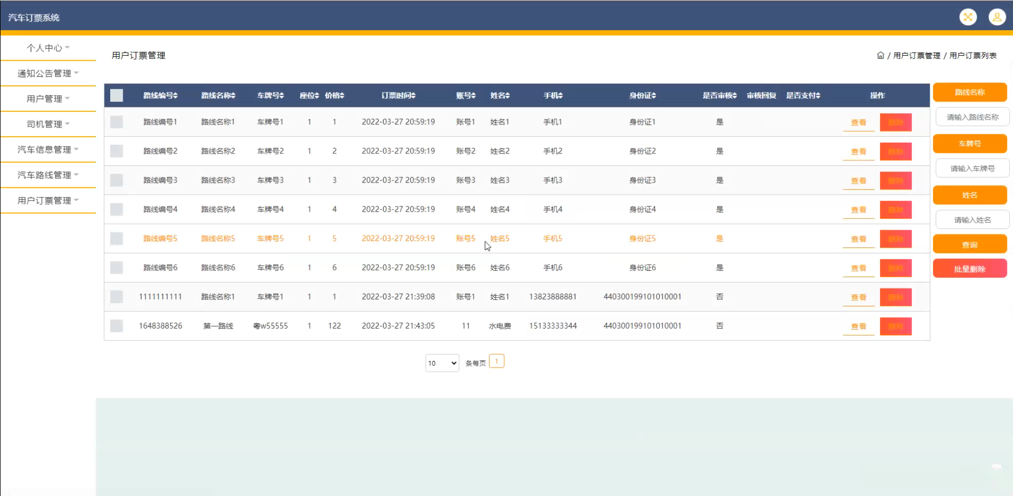Expand the 汽车信息管理 sidebar menu
Viewport: 1013px width, 496px height.
48,150
